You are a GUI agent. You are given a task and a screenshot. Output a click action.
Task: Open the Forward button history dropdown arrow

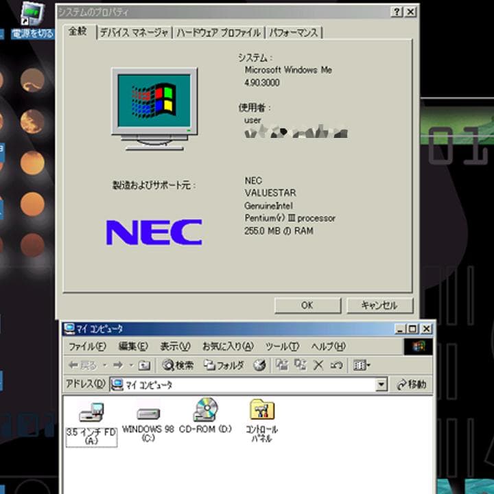pyautogui.click(x=131, y=366)
